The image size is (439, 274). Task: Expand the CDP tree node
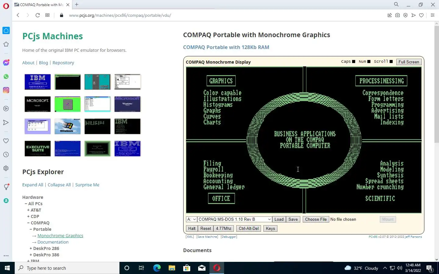[x=28, y=216]
